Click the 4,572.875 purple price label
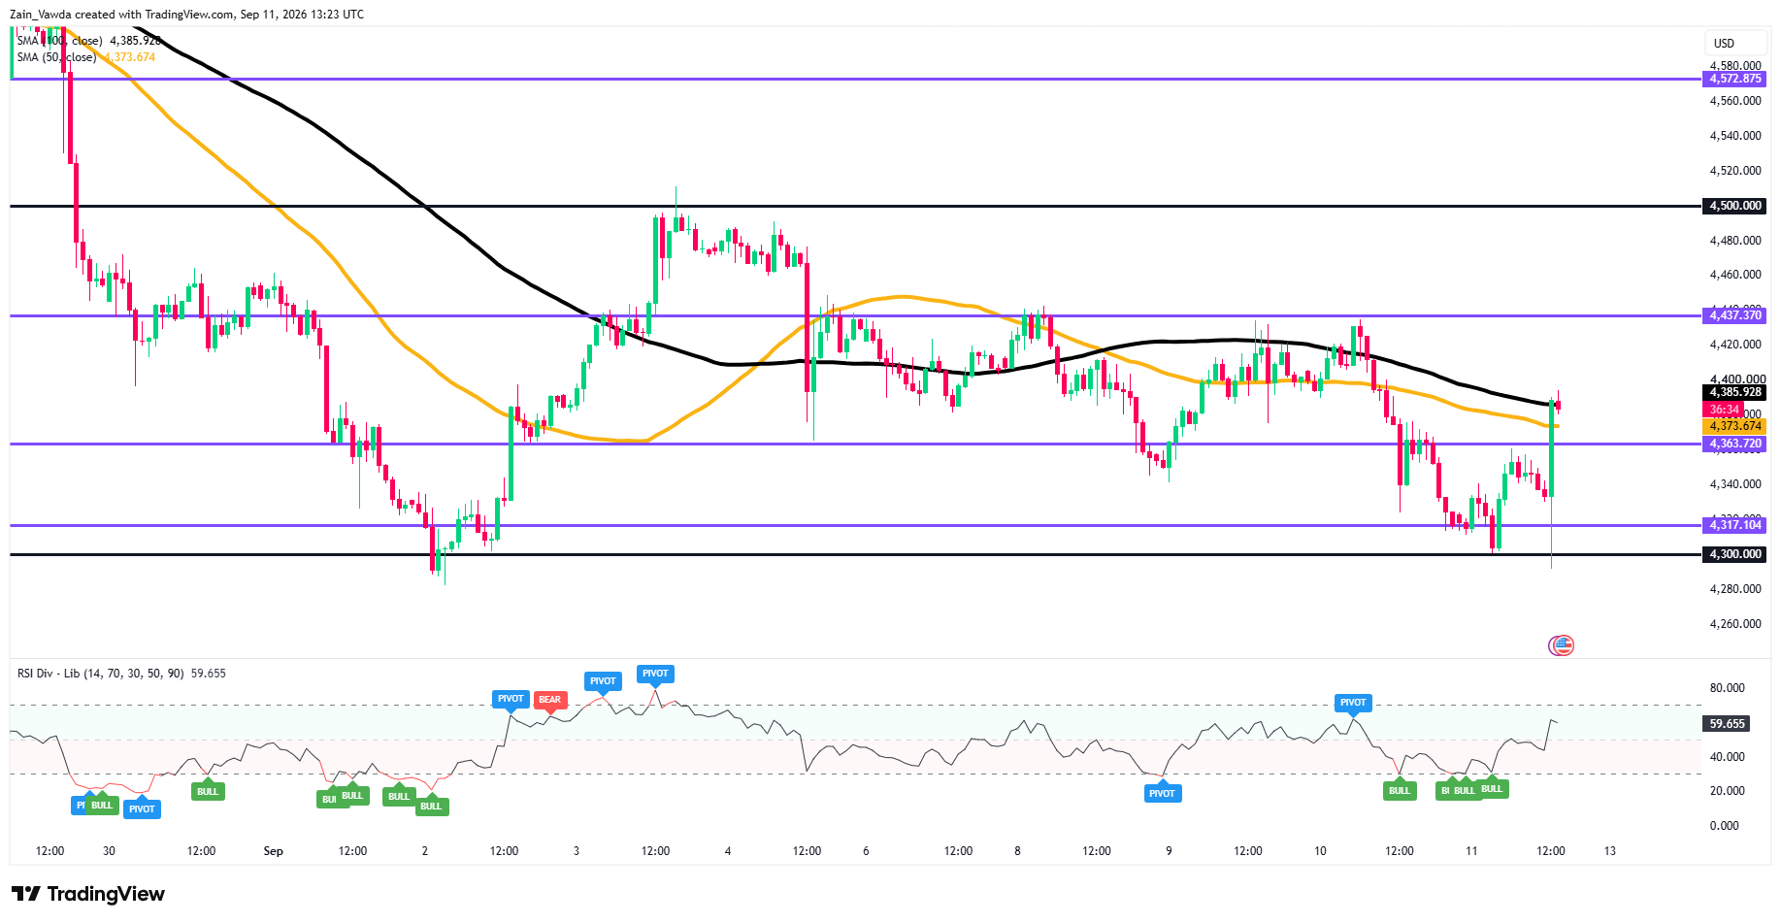This screenshot has height=923, width=1781. point(1734,79)
